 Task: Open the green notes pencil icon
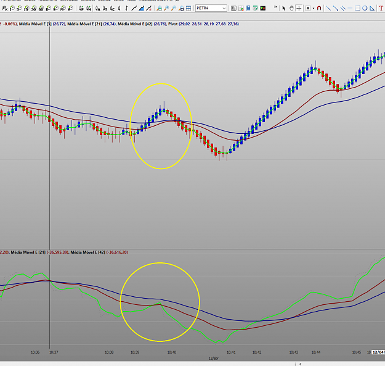(x=256, y=9)
